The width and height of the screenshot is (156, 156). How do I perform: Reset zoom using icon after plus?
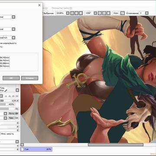(x=81, y=13)
